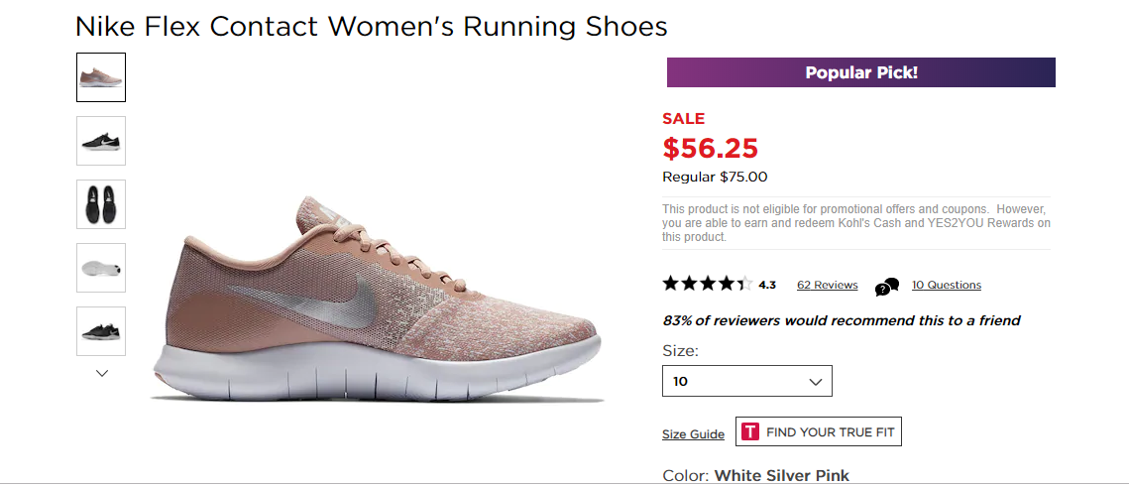View the white sole bottom thumbnail
1129x486 pixels.
101,268
